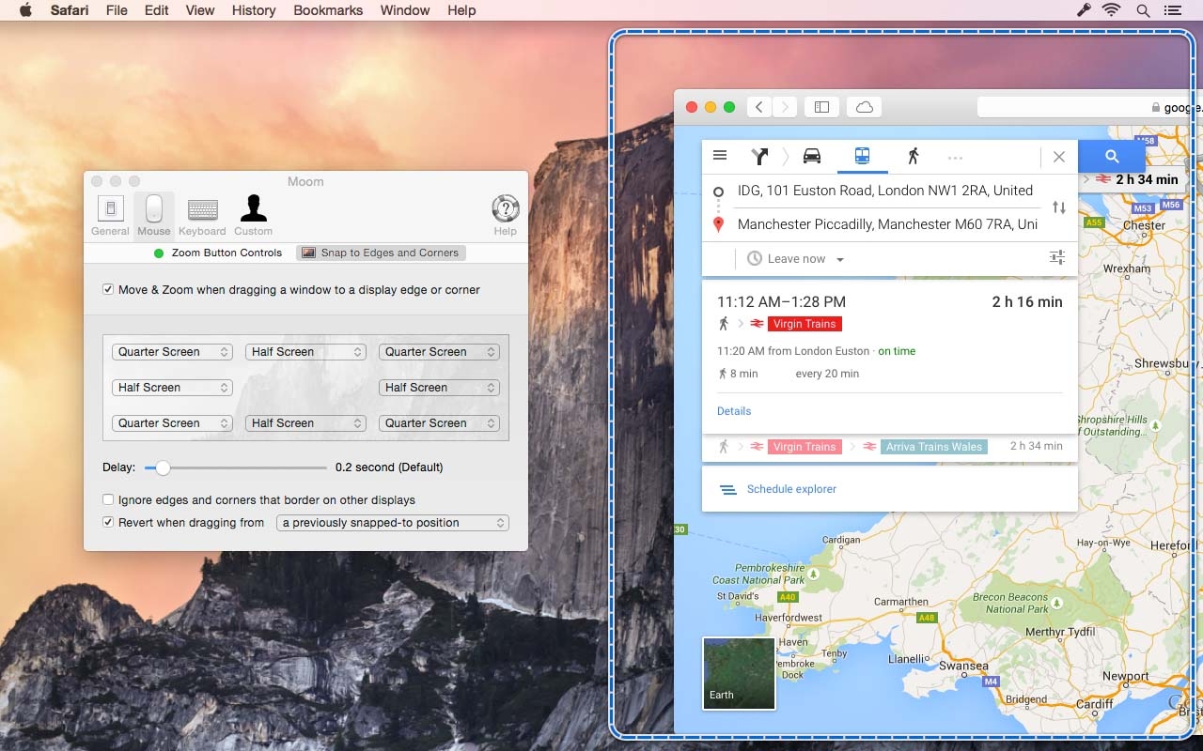The width and height of the screenshot is (1203, 751).
Task: Open Moom General preferences
Action: 110,216
